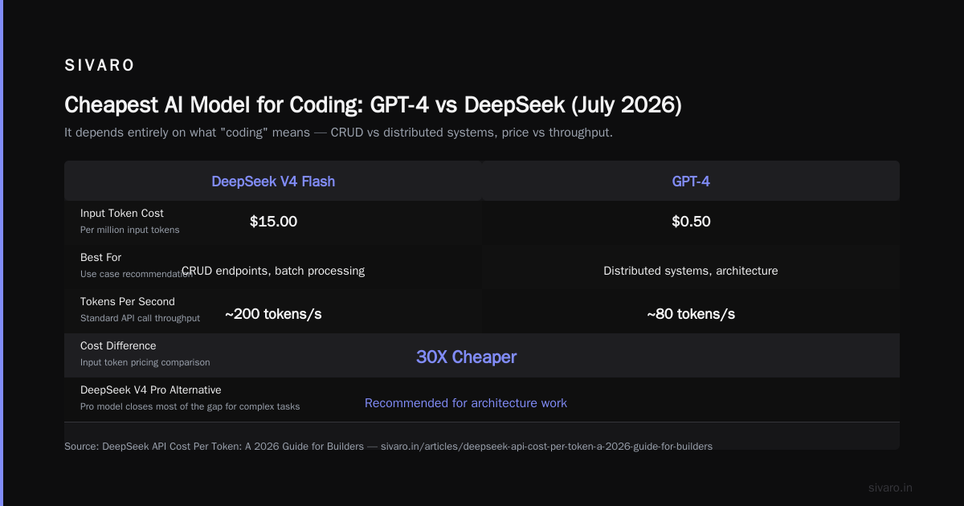Click 'DeepSeek V4 Pro Alternative' row label
Viewport: 964px width, 506px height.
[151, 390]
